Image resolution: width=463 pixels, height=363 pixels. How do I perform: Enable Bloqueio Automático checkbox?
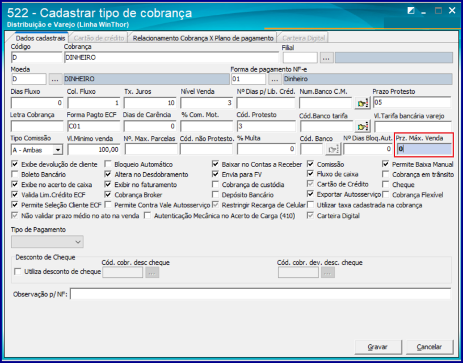pyautogui.click(x=108, y=164)
